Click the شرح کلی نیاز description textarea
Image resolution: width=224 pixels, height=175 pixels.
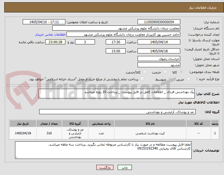click(x=117, y=94)
